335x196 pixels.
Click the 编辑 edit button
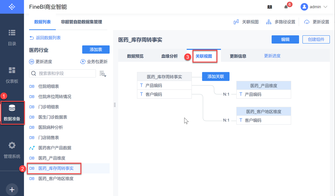[285, 40]
